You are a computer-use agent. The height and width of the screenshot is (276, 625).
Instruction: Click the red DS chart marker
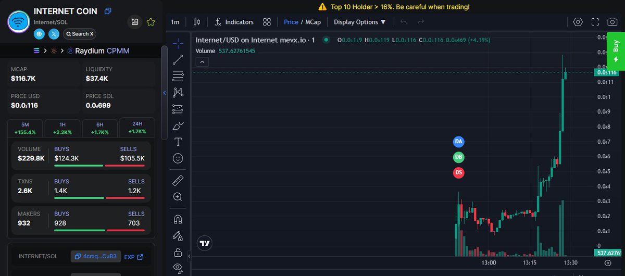tap(458, 172)
